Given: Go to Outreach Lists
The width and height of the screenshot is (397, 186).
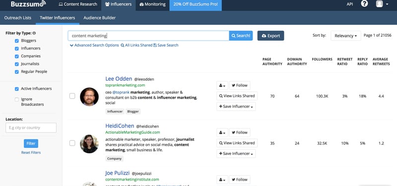Looking at the screenshot, I should (x=18, y=18).
